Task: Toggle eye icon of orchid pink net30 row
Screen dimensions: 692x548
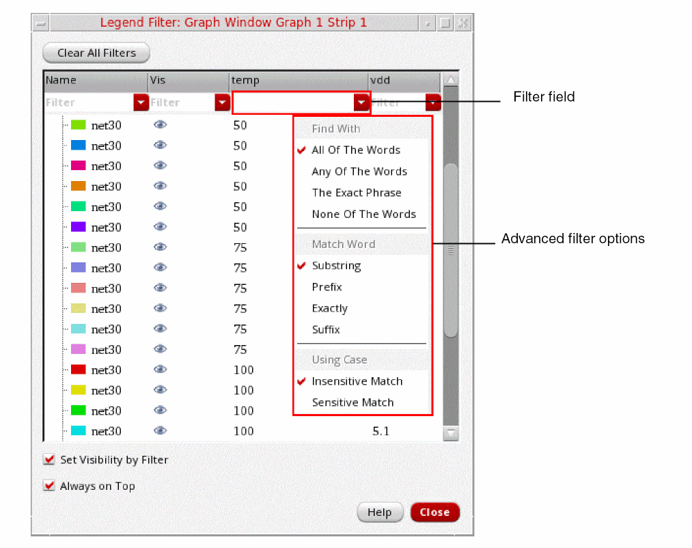Action: tap(161, 349)
